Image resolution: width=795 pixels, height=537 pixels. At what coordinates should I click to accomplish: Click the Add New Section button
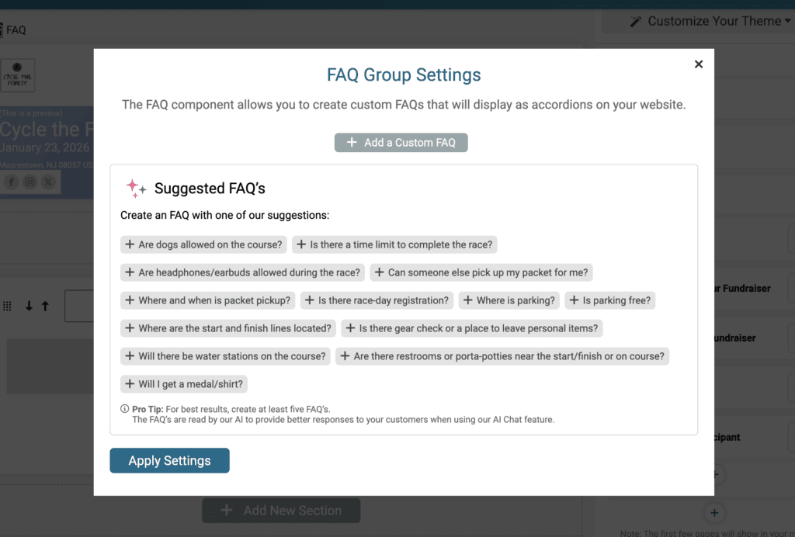pyautogui.click(x=281, y=511)
